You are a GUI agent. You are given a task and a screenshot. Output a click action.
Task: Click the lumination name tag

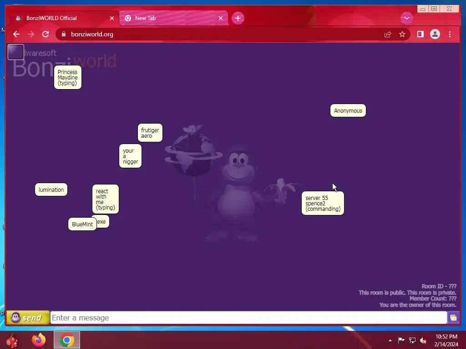tap(51, 189)
